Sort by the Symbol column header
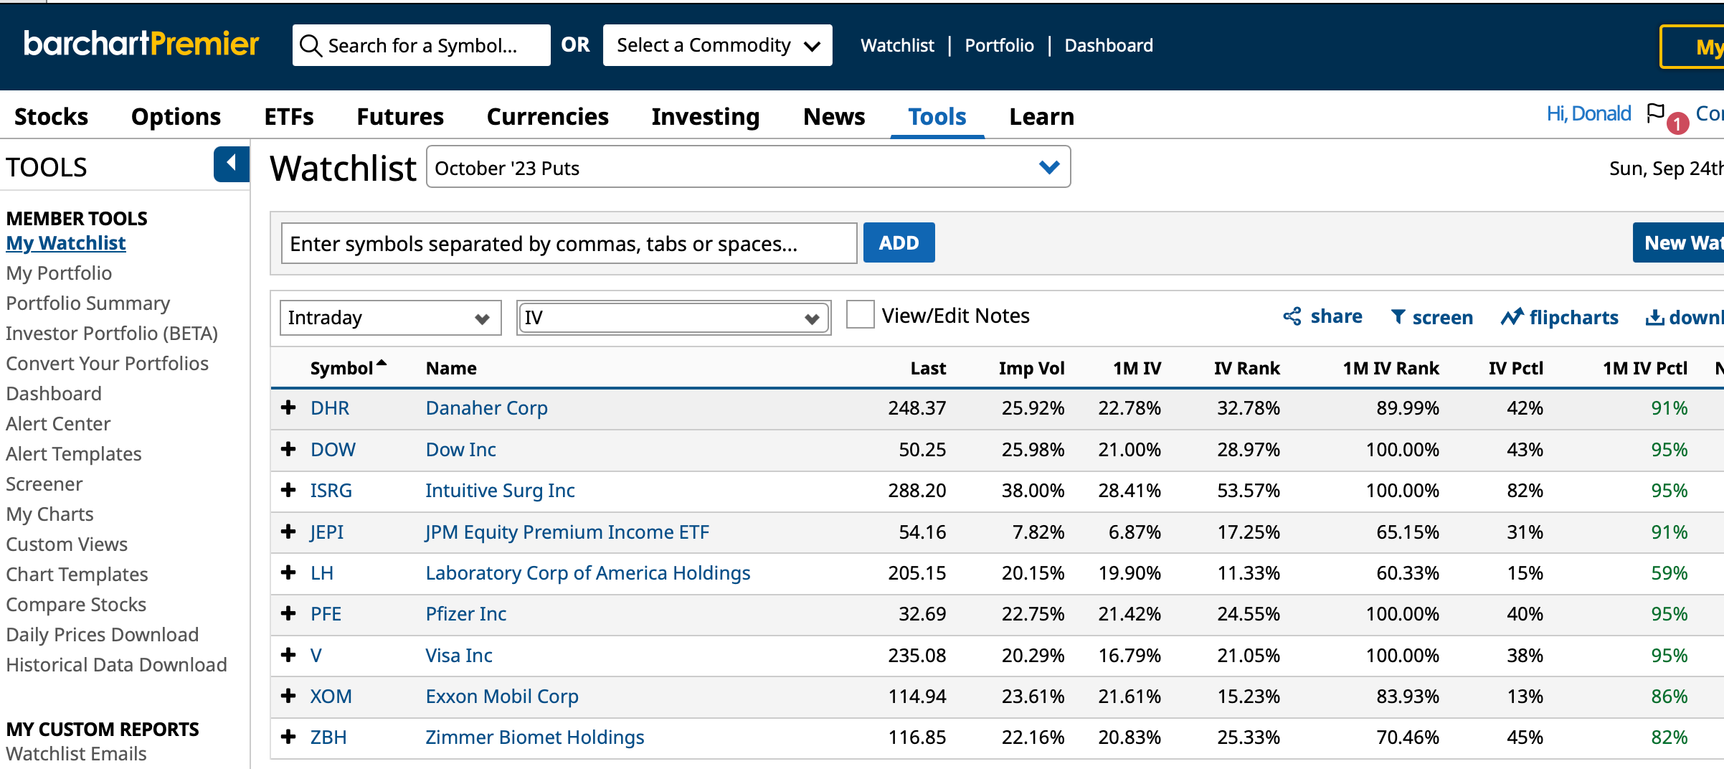Image resolution: width=1724 pixels, height=769 pixels. click(x=348, y=368)
